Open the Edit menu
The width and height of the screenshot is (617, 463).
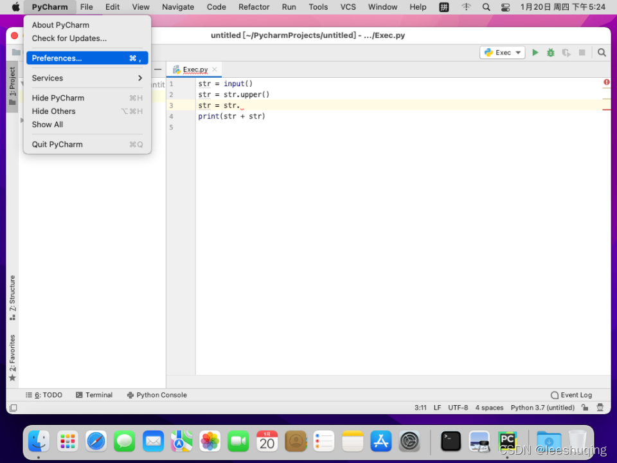coord(112,6)
